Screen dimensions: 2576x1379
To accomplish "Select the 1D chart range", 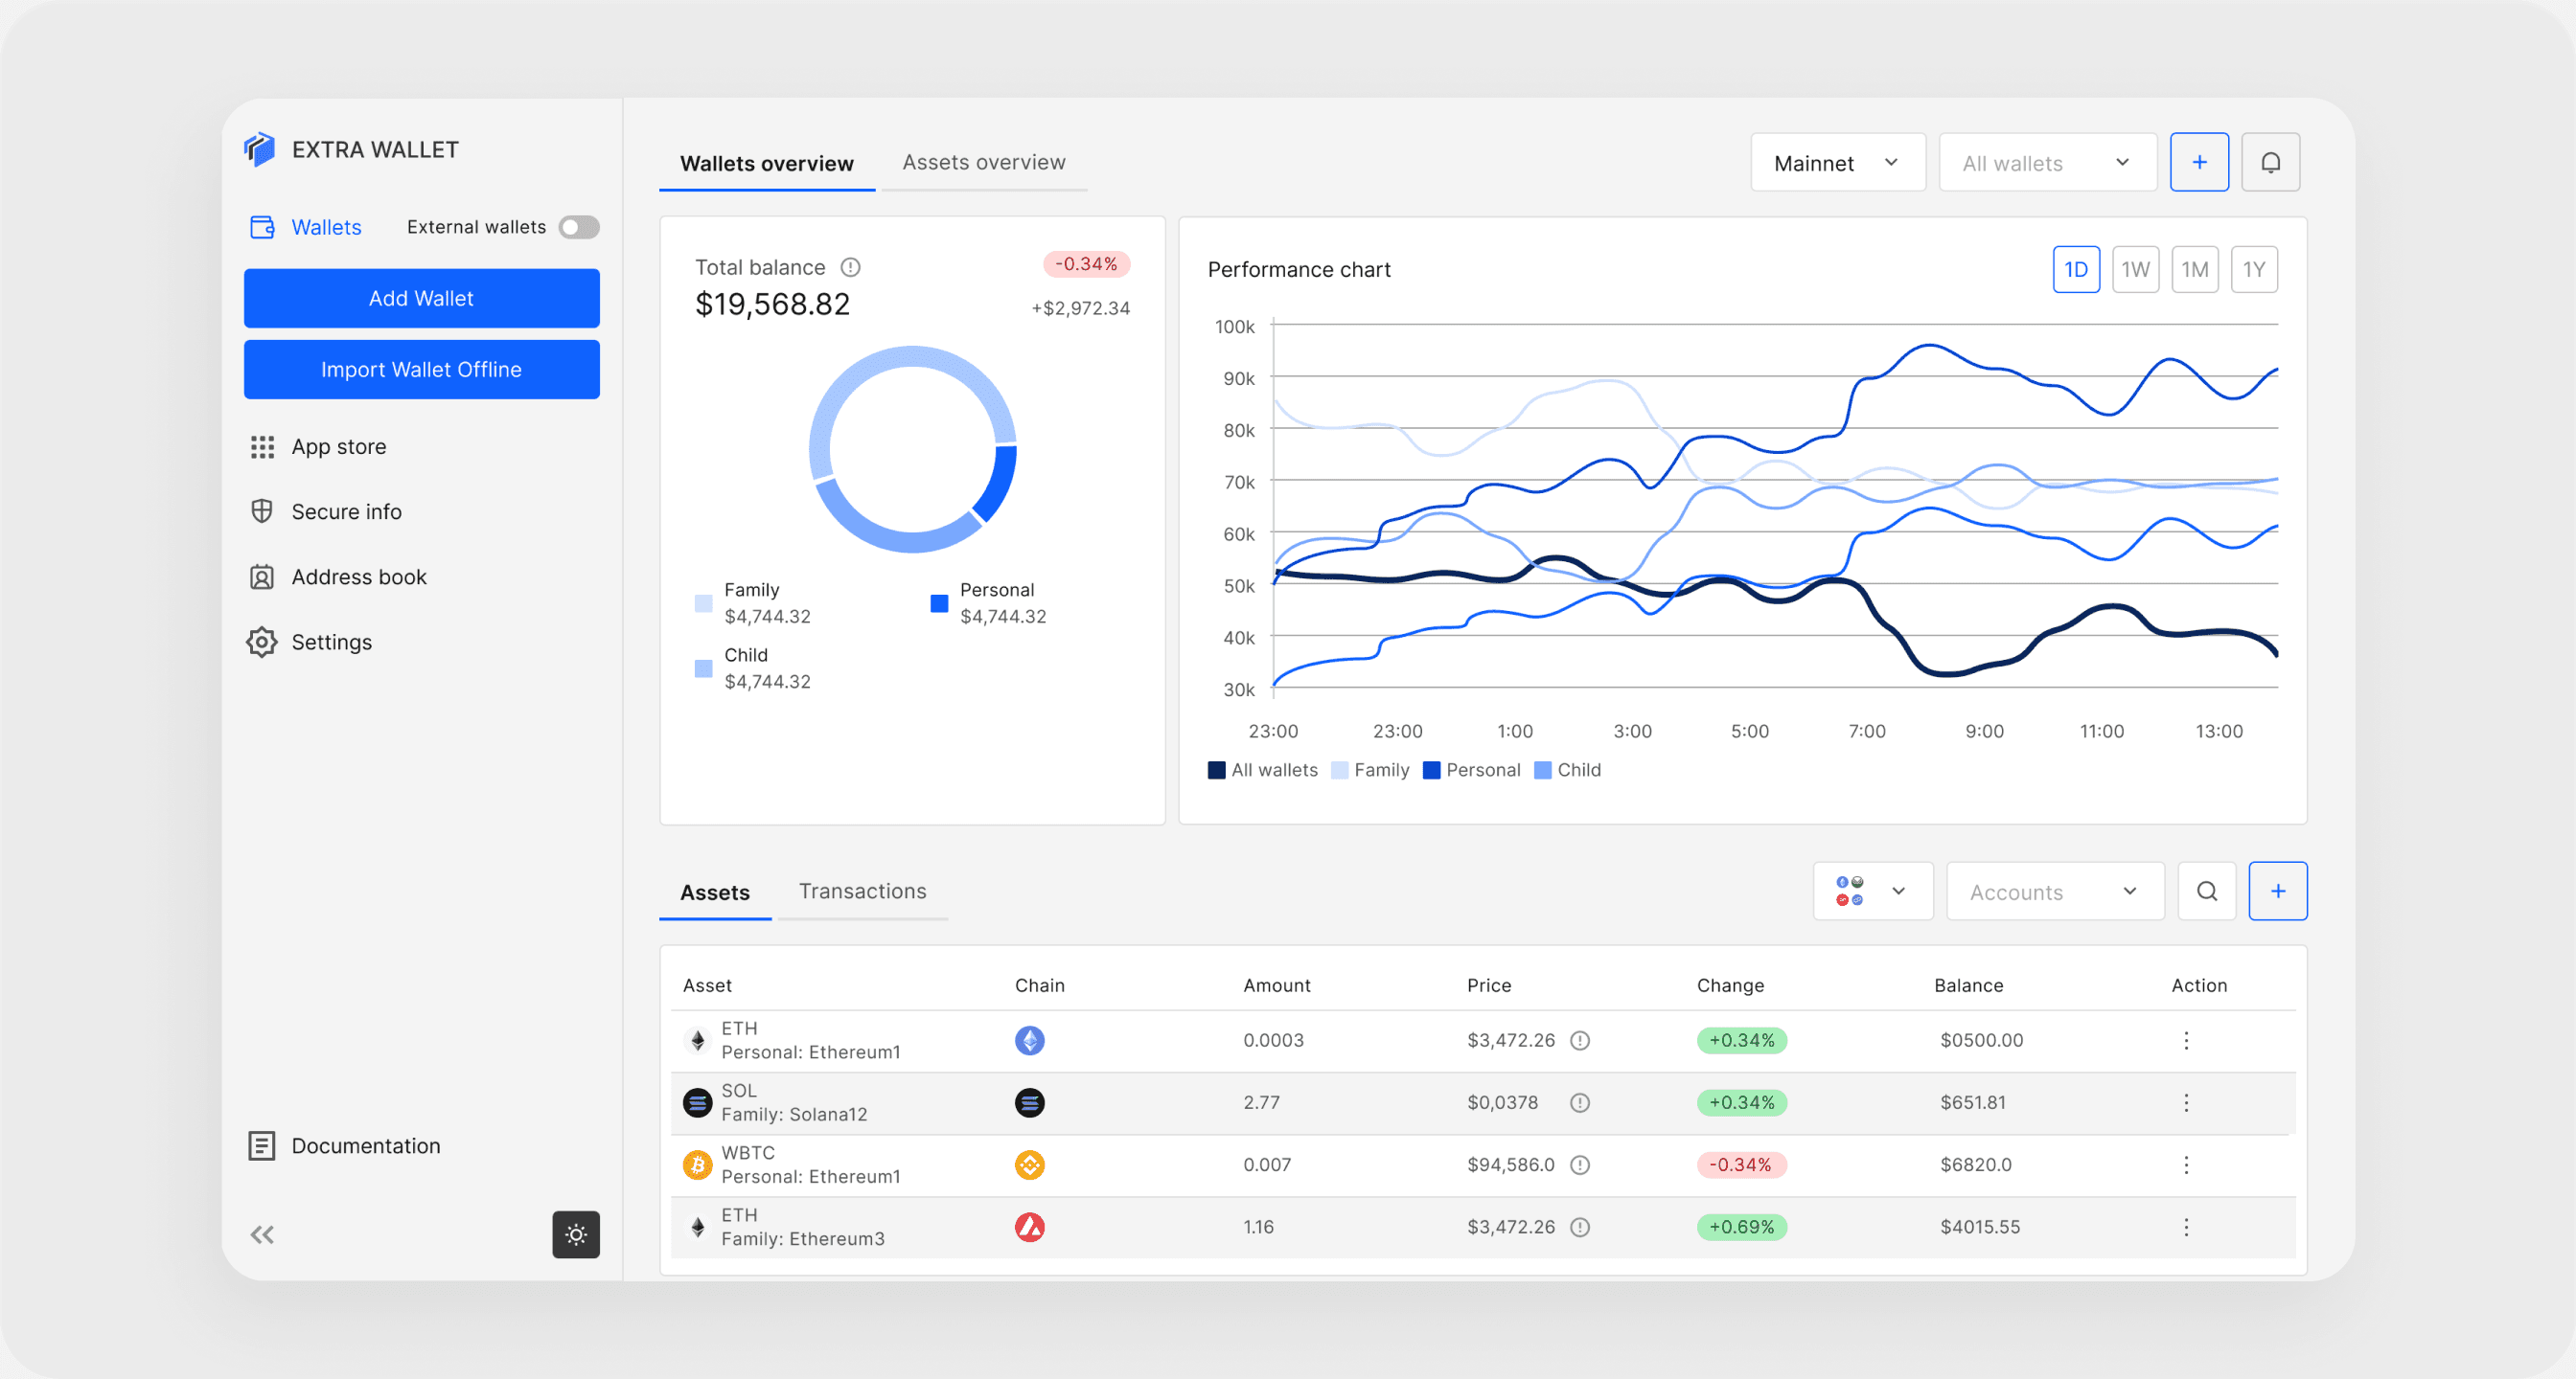I will click(2075, 269).
